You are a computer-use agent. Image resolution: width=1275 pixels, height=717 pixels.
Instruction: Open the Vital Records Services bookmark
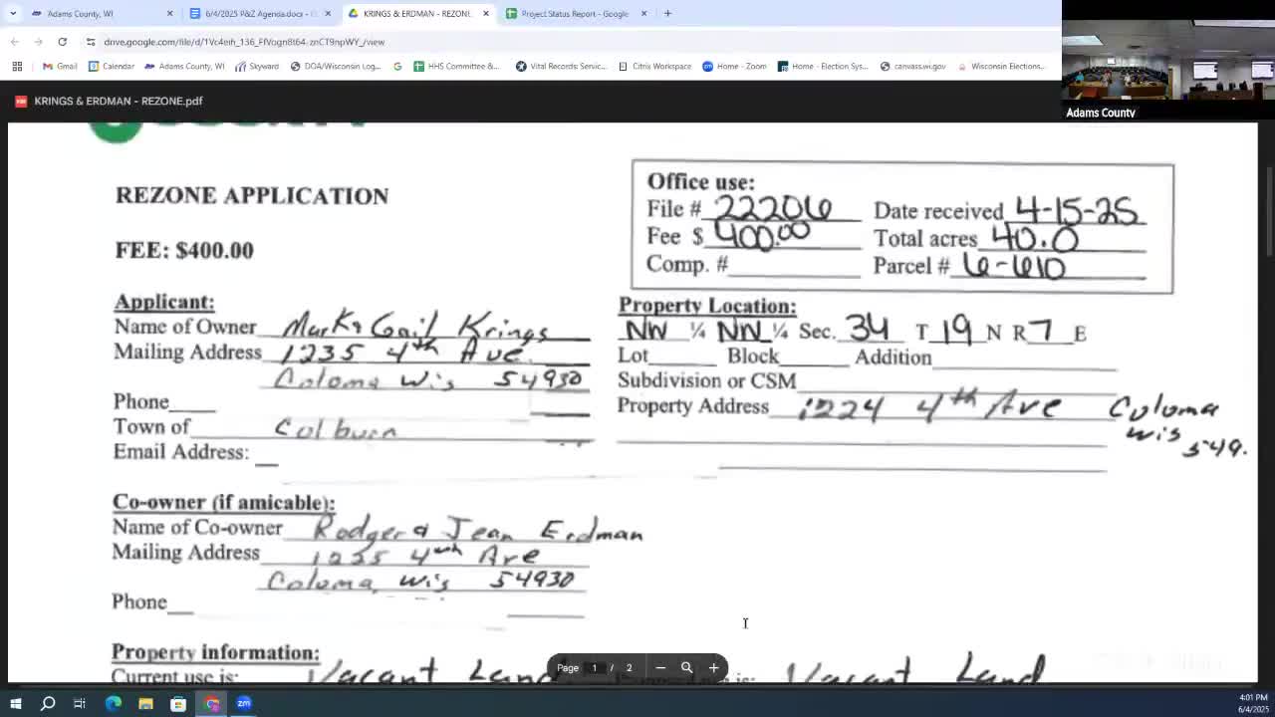[561, 66]
